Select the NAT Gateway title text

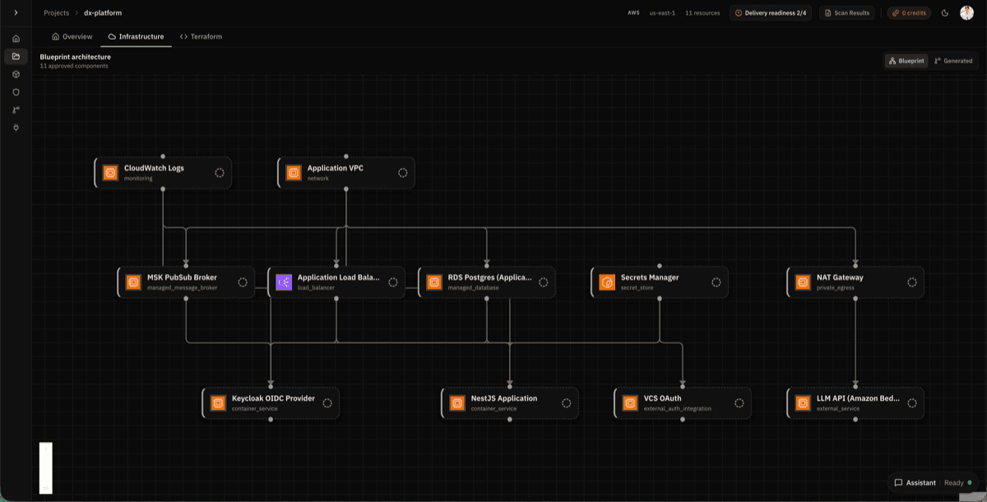click(x=840, y=277)
